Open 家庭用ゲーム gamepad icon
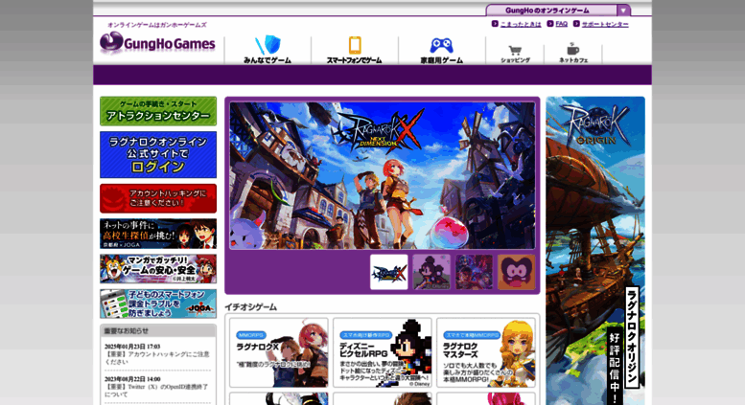This screenshot has width=745, height=405. 441,50
